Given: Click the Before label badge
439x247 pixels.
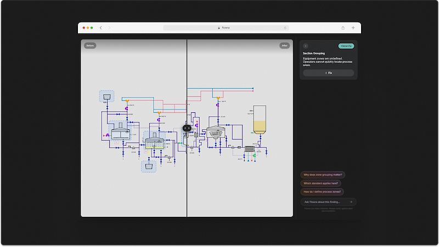Looking at the screenshot, I should point(90,45).
